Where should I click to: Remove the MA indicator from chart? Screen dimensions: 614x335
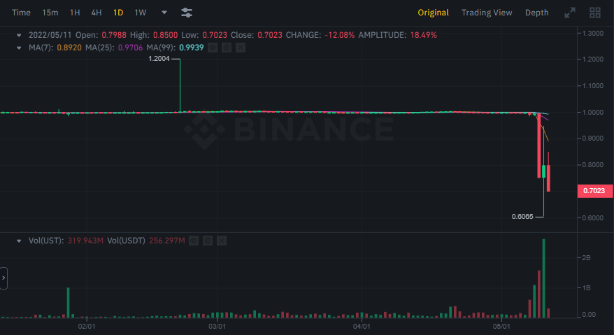click(x=240, y=47)
